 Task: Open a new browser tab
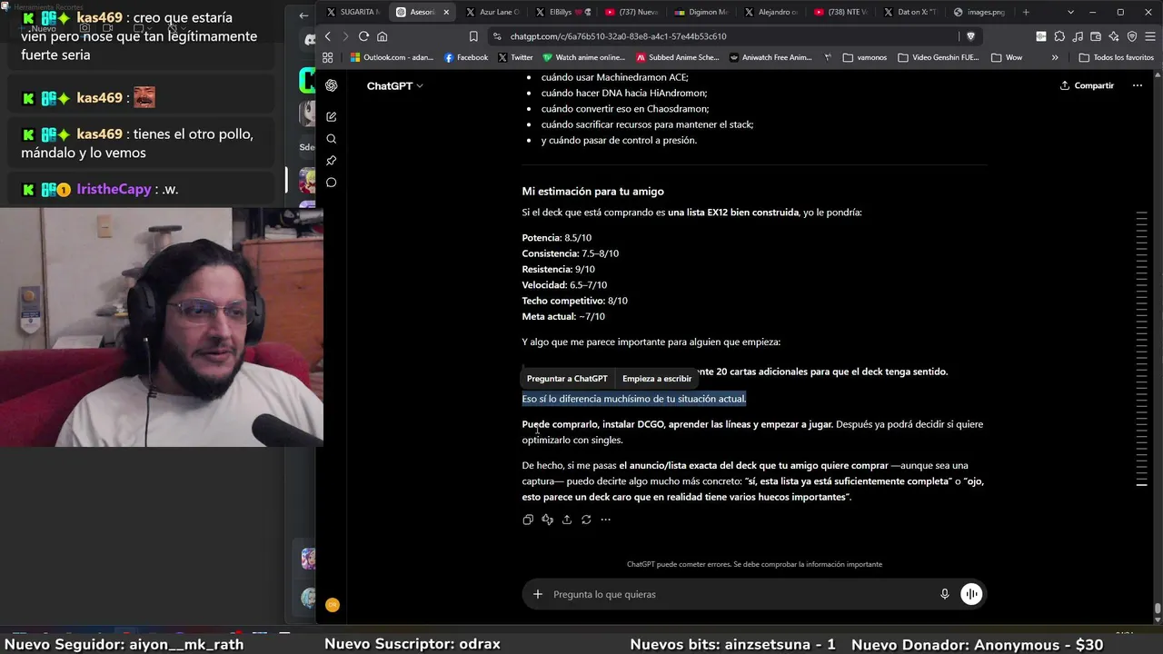click(1027, 12)
